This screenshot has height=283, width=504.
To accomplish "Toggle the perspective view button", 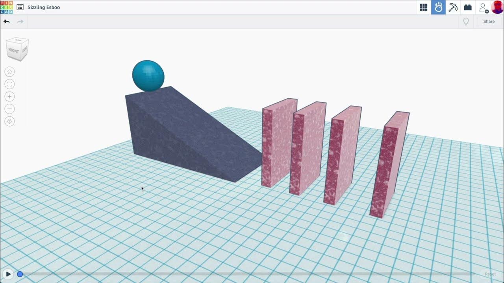I will (10, 121).
